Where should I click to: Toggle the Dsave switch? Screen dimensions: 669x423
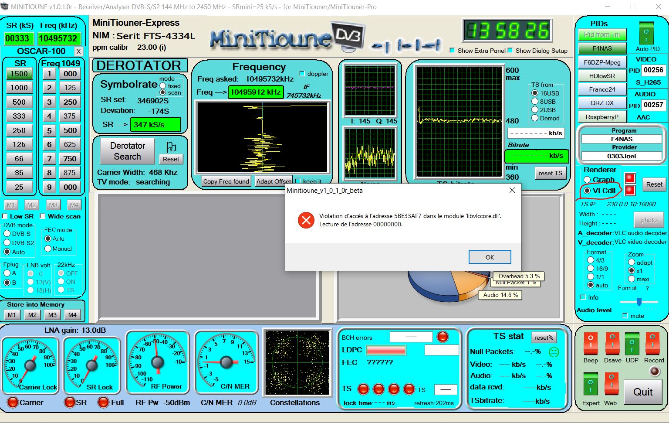[x=612, y=343]
